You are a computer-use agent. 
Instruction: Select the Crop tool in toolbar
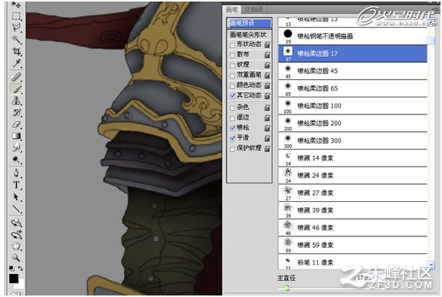[17, 51]
